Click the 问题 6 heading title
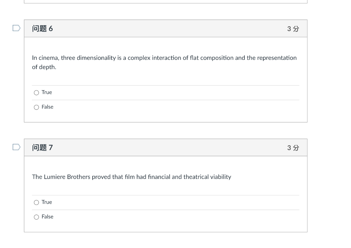The height and width of the screenshot is (248, 351). 42,29
